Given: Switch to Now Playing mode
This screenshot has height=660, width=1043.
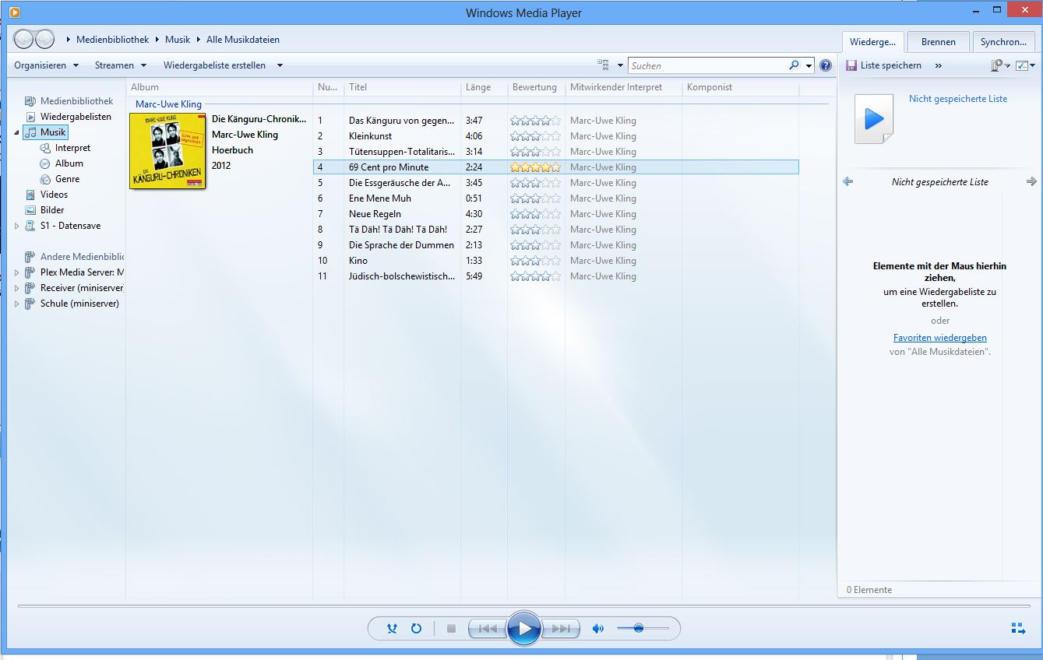Looking at the screenshot, I should (x=1018, y=628).
